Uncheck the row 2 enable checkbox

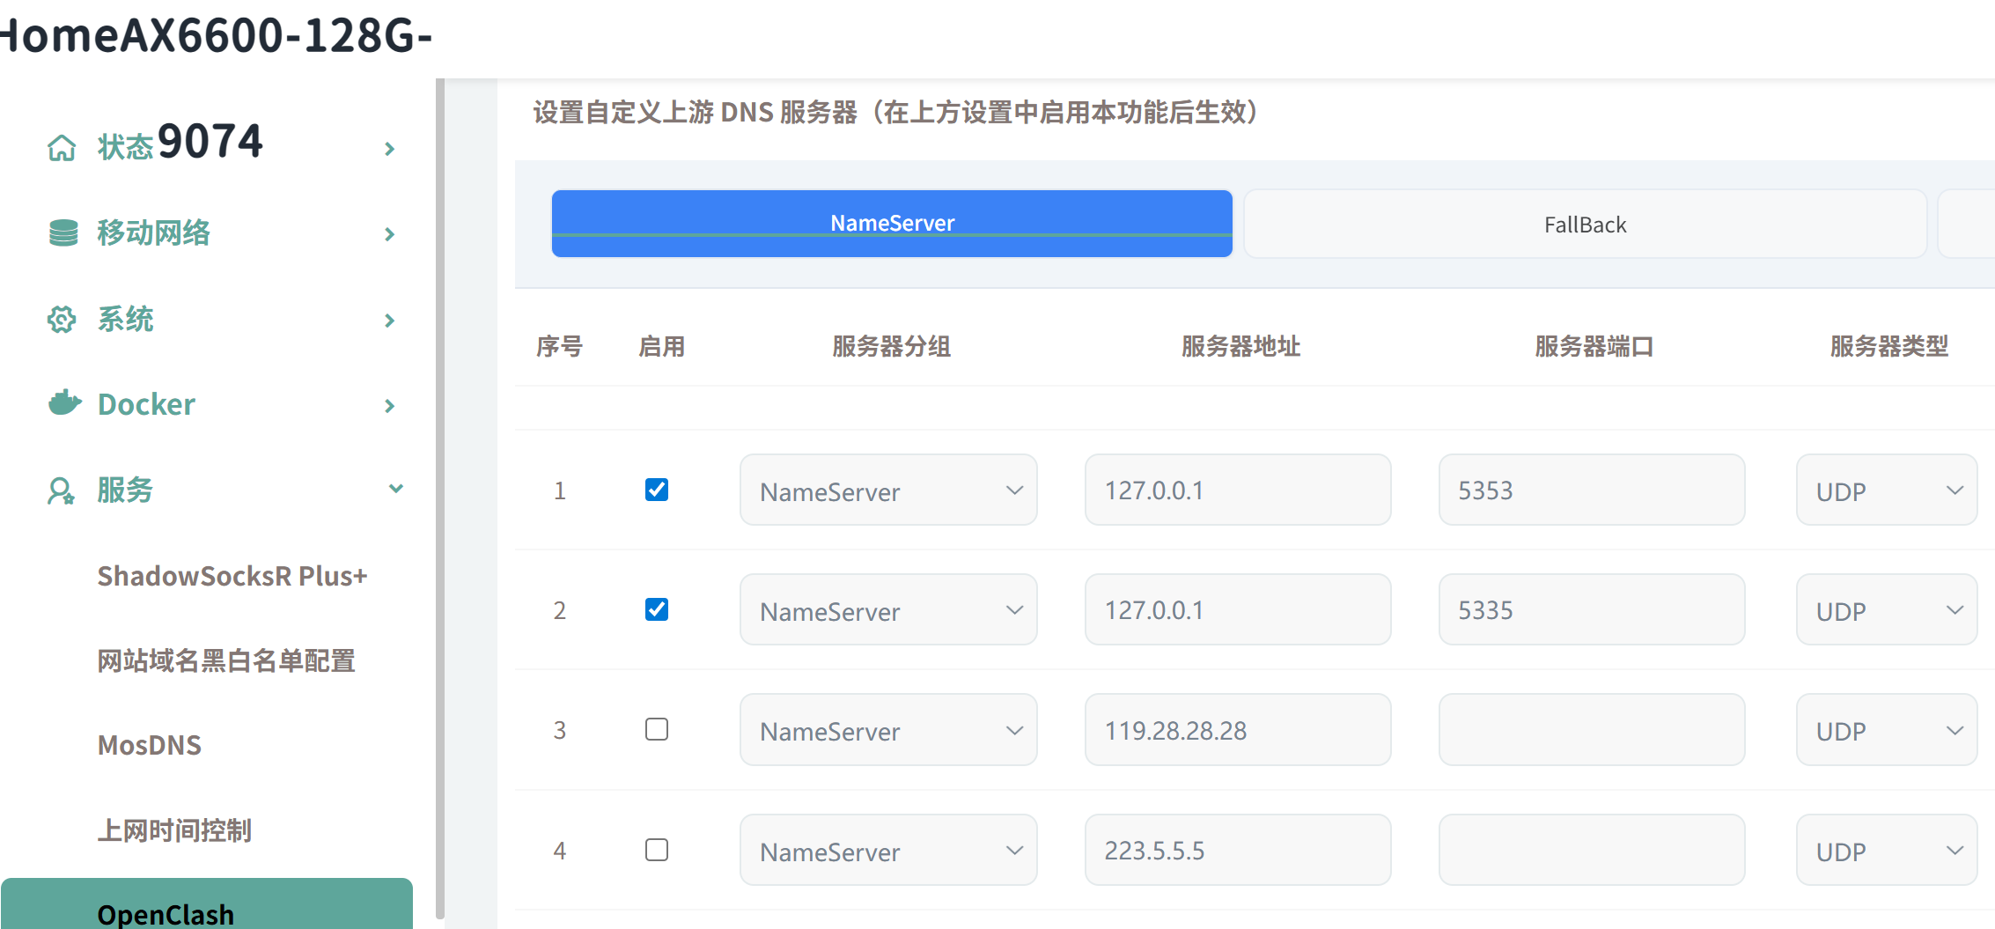click(x=657, y=609)
